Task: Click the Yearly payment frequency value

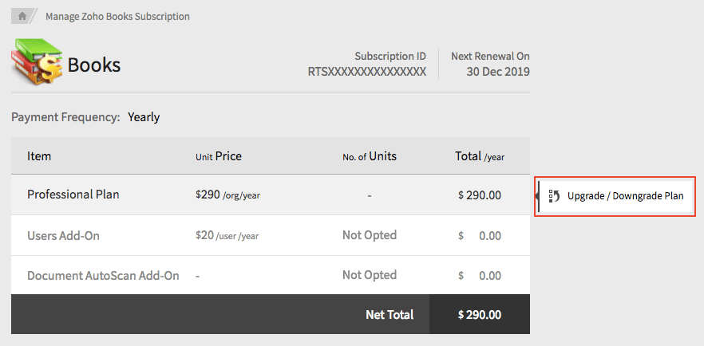Action: pos(144,117)
